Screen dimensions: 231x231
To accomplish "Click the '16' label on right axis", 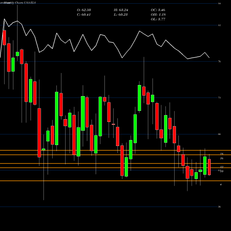I will pyautogui.click(x=222, y=158).
